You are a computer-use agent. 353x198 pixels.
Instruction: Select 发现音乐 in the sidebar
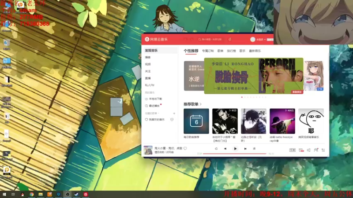click(x=161, y=51)
